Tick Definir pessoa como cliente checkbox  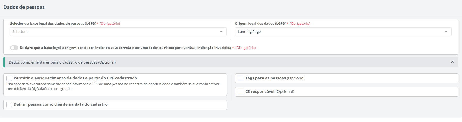click(9, 104)
